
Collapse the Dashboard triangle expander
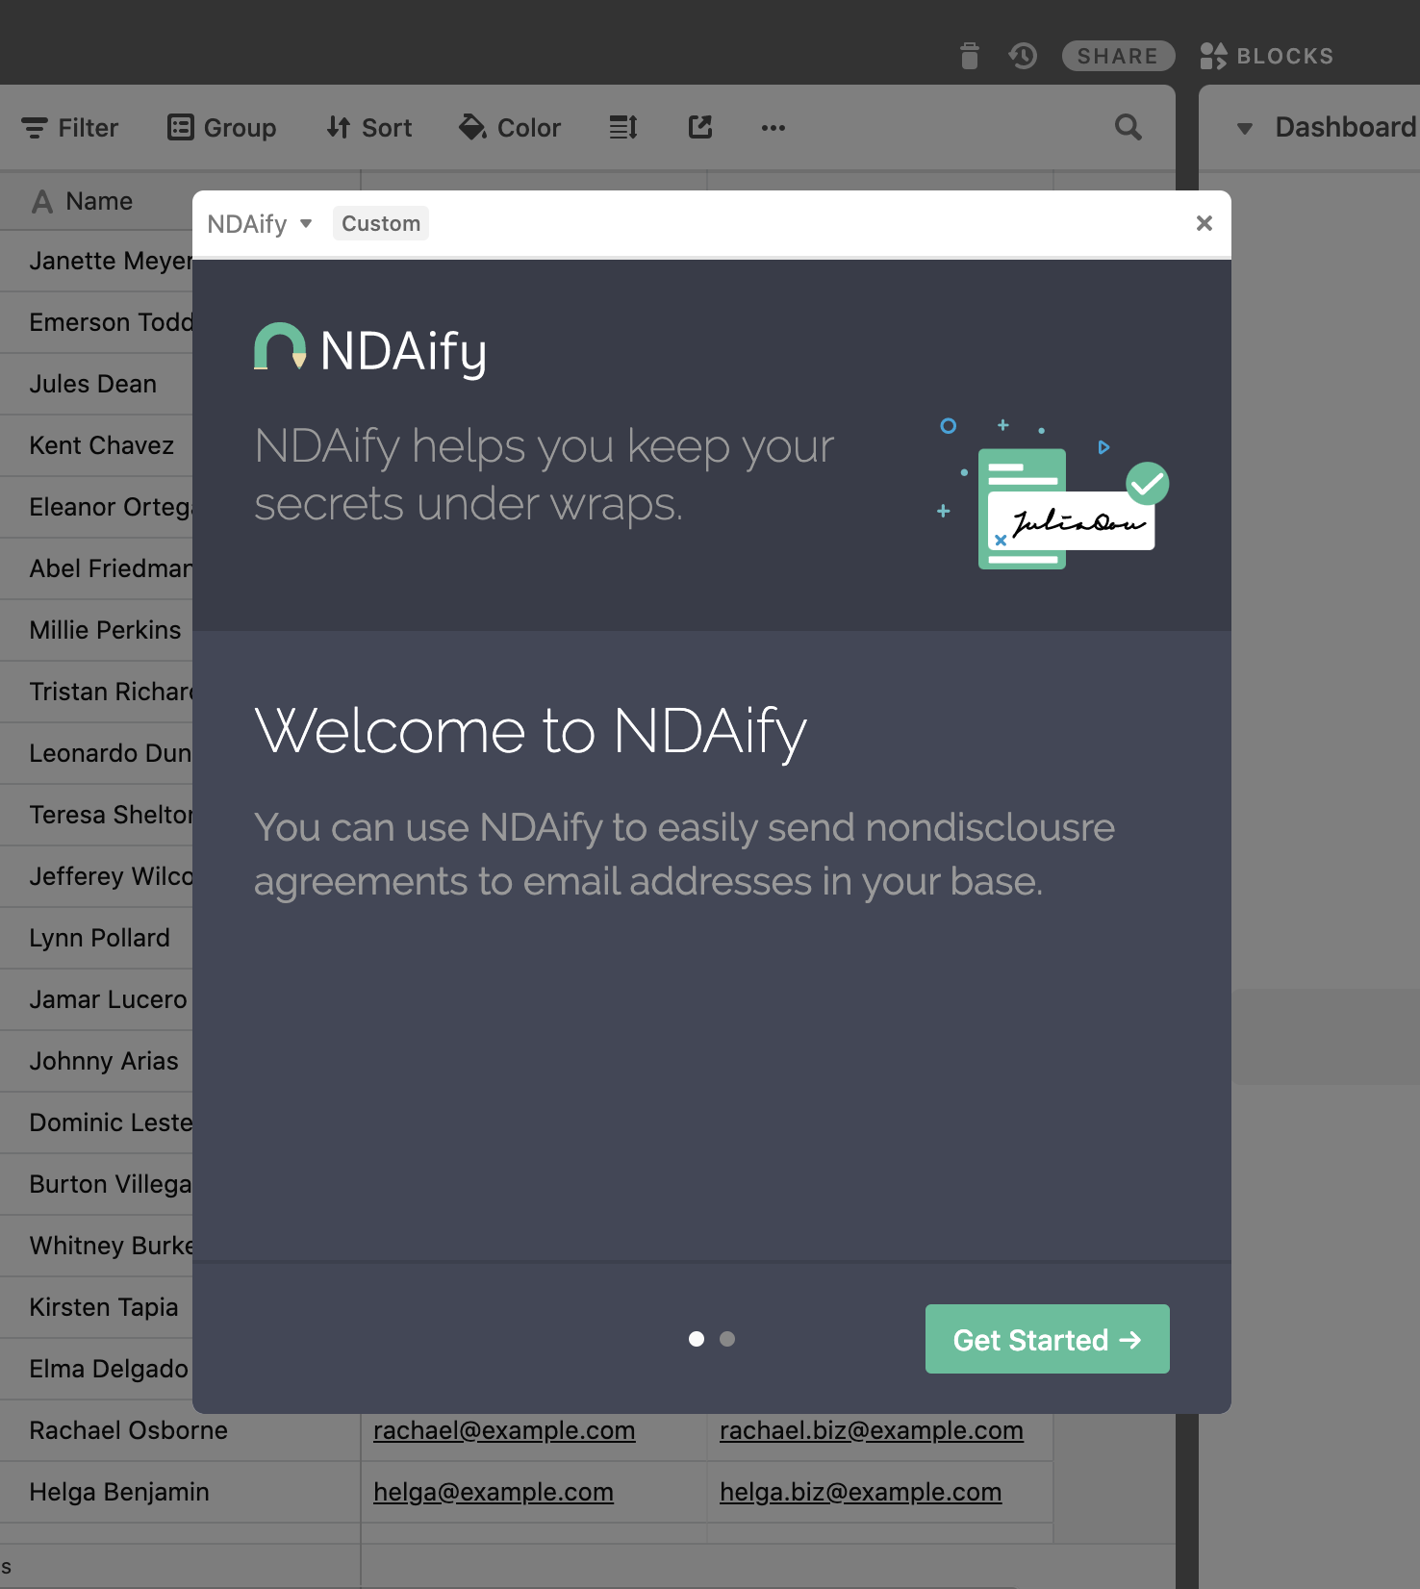point(1245,128)
